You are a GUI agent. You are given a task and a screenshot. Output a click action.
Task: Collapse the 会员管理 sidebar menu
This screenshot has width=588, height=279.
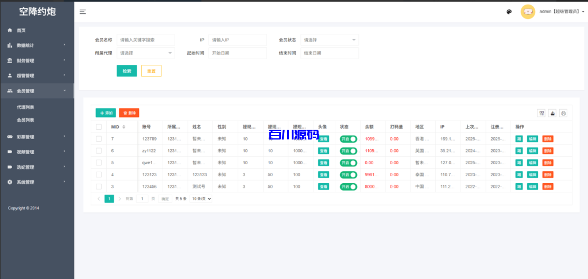37,91
